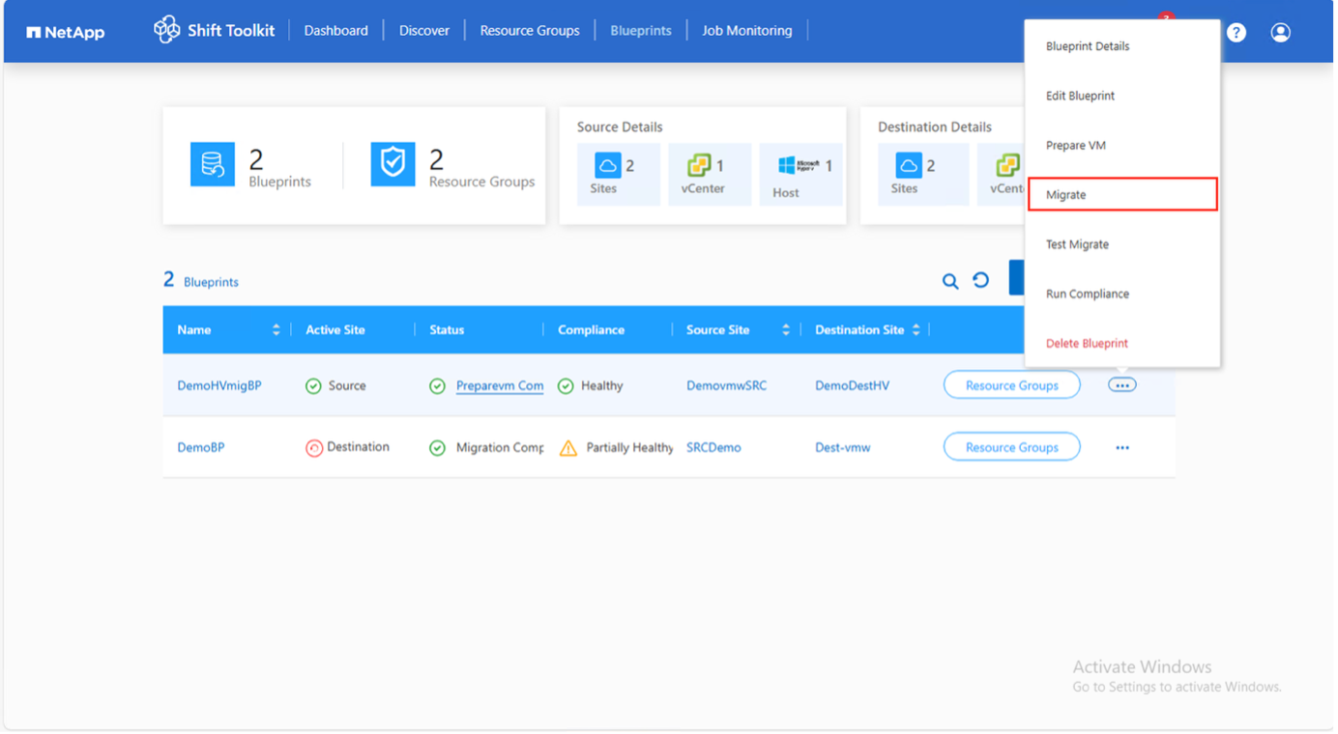The image size is (1338, 734).
Task: Click the refresh blueprints icon
Action: pyautogui.click(x=980, y=280)
